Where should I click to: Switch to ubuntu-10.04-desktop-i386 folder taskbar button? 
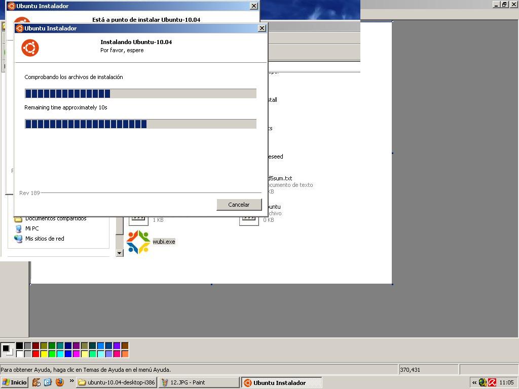click(116, 382)
